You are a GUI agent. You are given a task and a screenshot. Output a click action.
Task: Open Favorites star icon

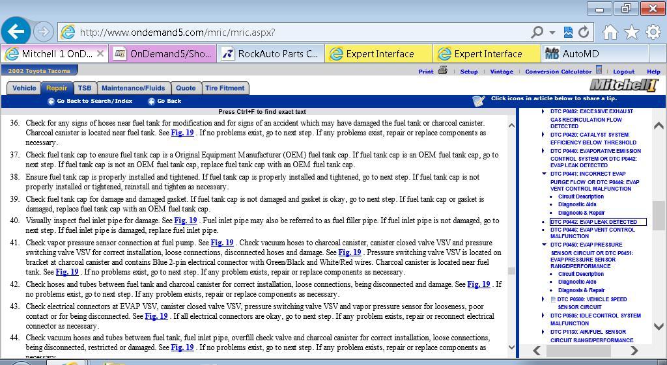[632, 32]
